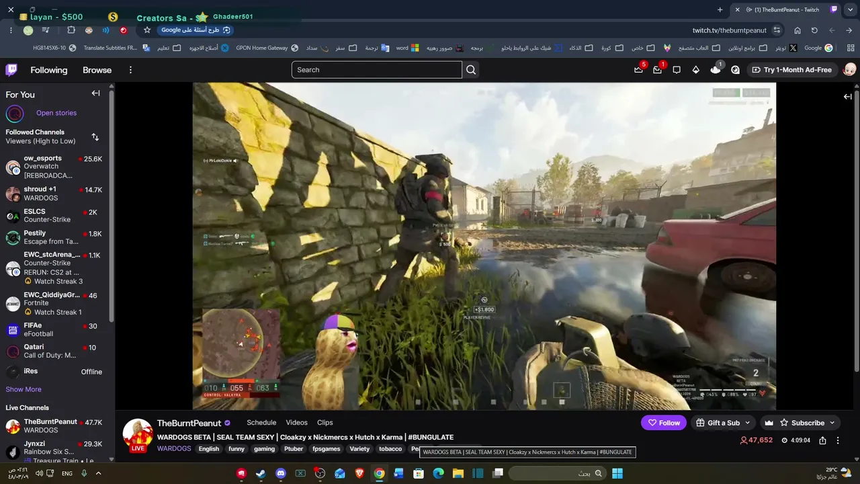Click the search magnifier button
The image size is (860, 484).
pyautogui.click(x=471, y=70)
